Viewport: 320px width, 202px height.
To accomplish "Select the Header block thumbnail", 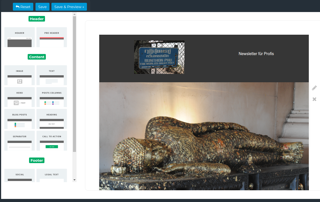I will [20, 37].
